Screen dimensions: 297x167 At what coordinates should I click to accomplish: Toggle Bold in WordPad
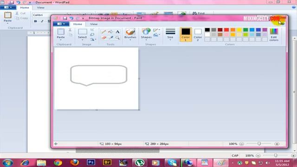coord(35,21)
